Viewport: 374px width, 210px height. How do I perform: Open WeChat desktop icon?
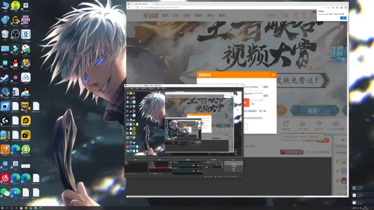pos(5,192)
